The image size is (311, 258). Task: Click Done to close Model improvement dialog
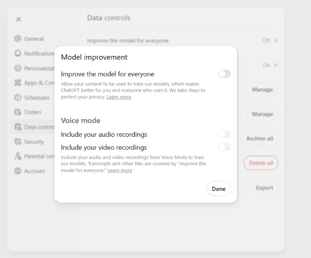tap(218, 189)
